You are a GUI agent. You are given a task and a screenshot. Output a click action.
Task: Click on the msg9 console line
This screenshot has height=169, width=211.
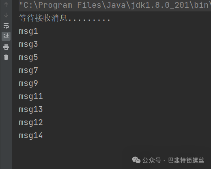(x=28, y=83)
